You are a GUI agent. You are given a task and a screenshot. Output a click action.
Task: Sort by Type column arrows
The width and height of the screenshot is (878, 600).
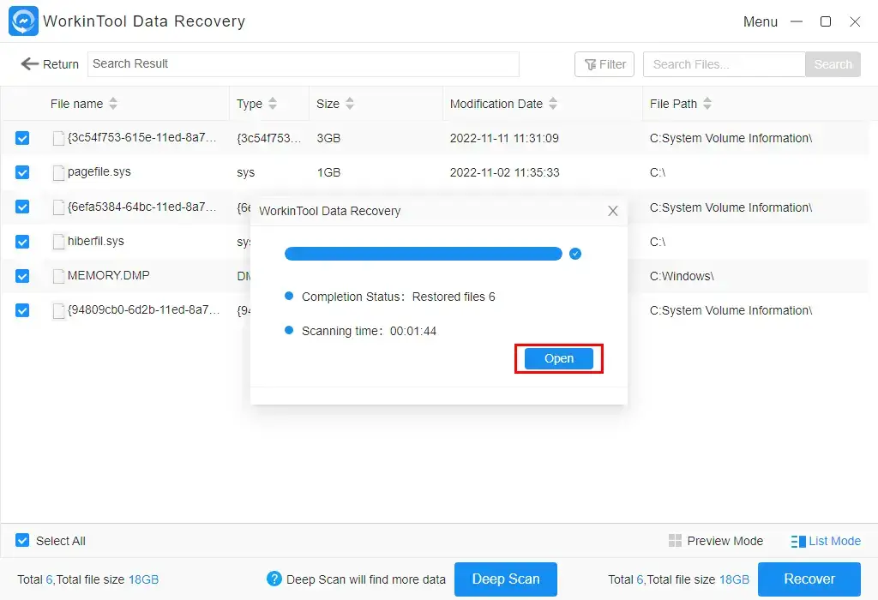pos(273,104)
